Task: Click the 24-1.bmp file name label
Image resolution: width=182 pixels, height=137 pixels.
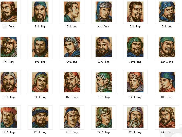Action: click(167, 132)
